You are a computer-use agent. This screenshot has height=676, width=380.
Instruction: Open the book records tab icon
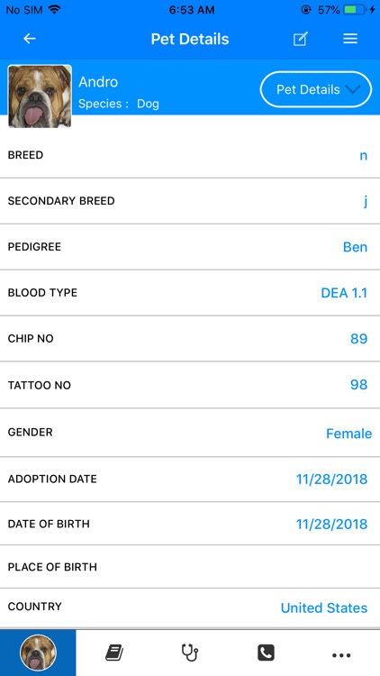(114, 653)
